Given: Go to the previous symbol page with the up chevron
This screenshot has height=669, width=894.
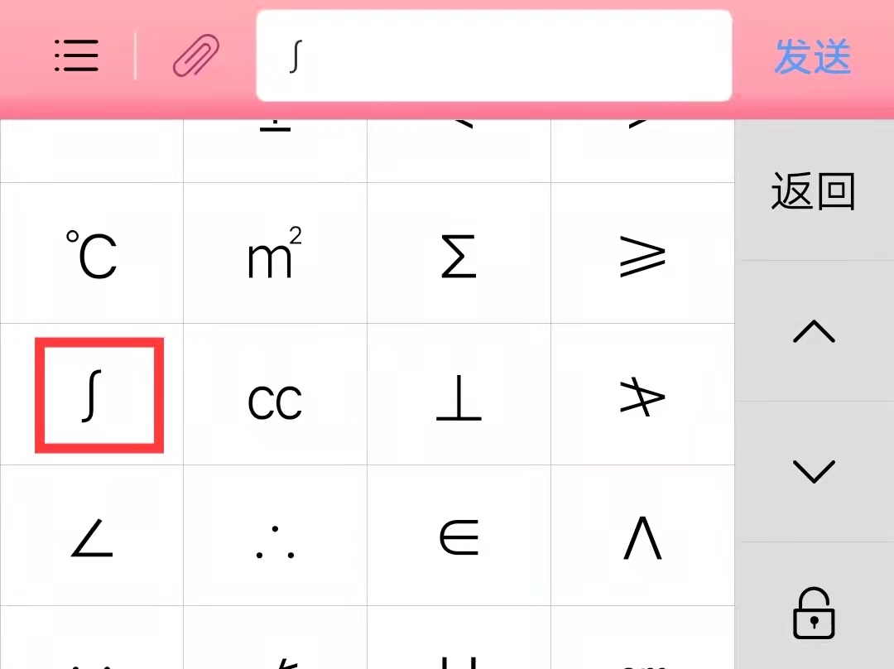Looking at the screenshot, I should tap(814, 331).
